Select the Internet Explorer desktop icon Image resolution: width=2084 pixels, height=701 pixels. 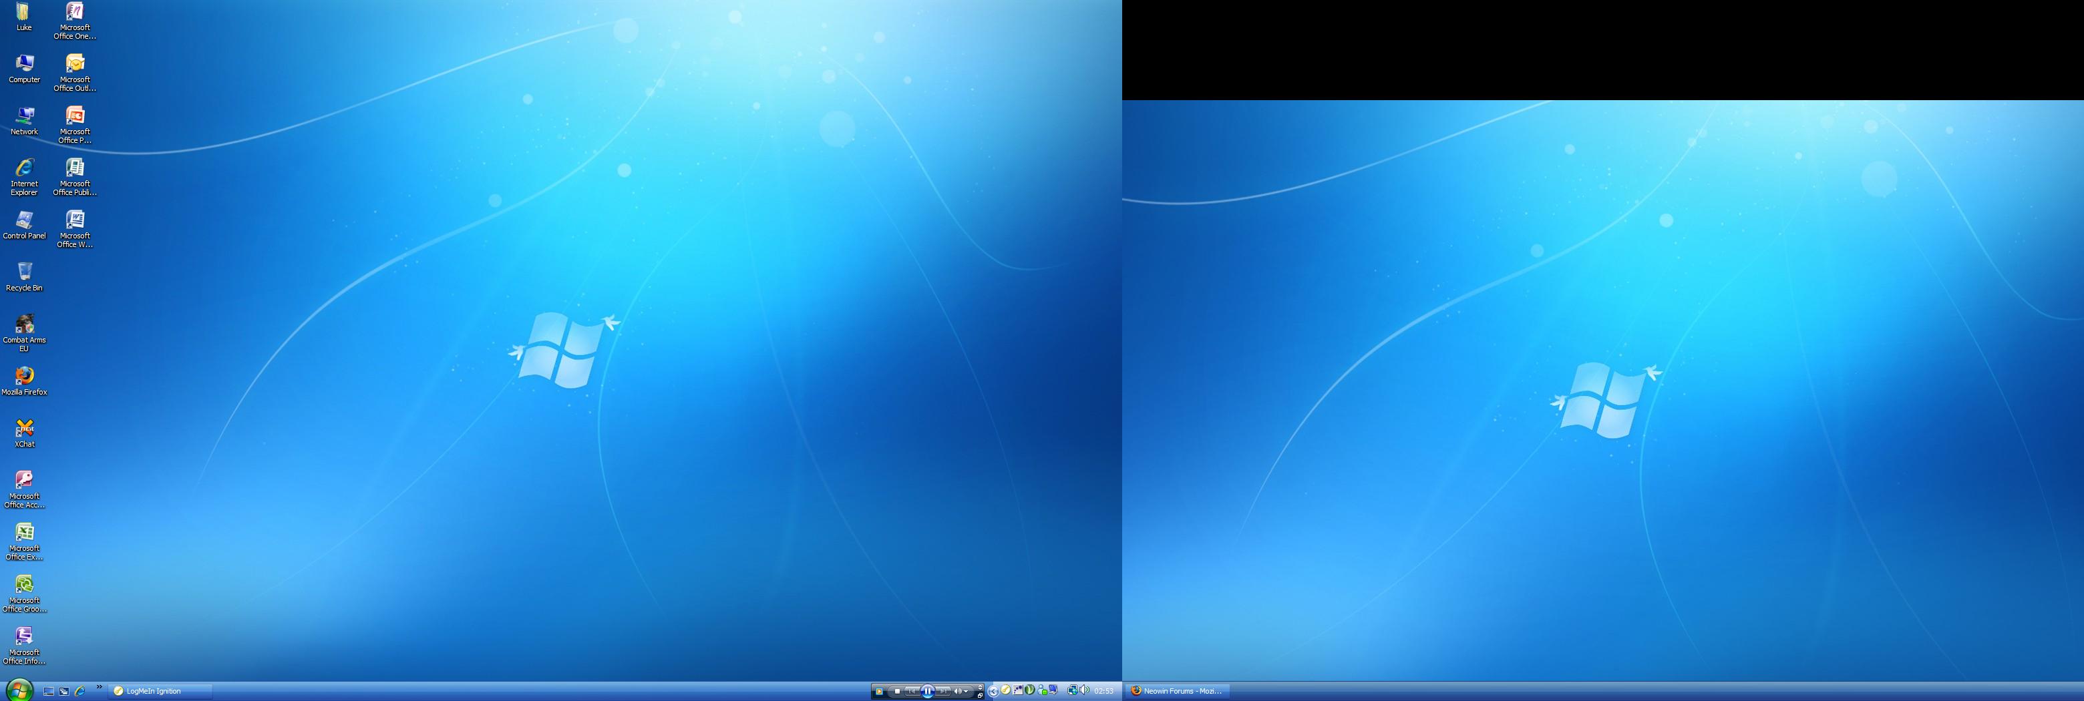(x=24, y=177)
